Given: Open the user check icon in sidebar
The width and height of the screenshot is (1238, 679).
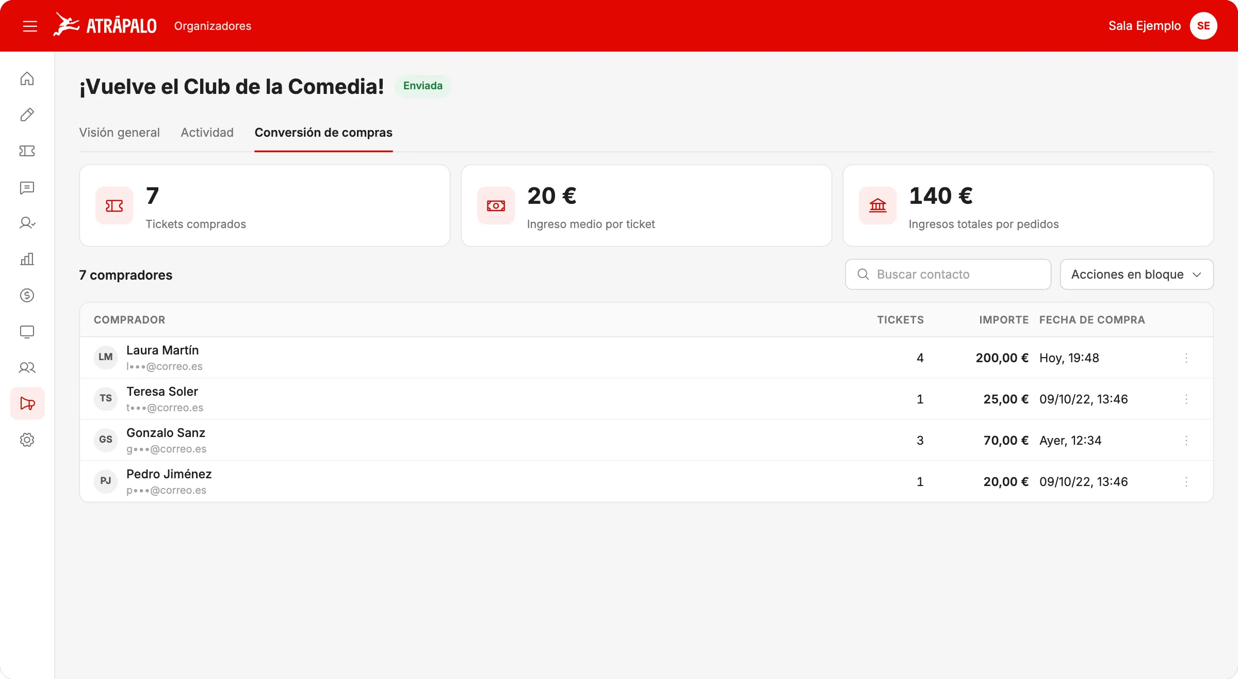Looking at the screenshot, I should 27,223.
